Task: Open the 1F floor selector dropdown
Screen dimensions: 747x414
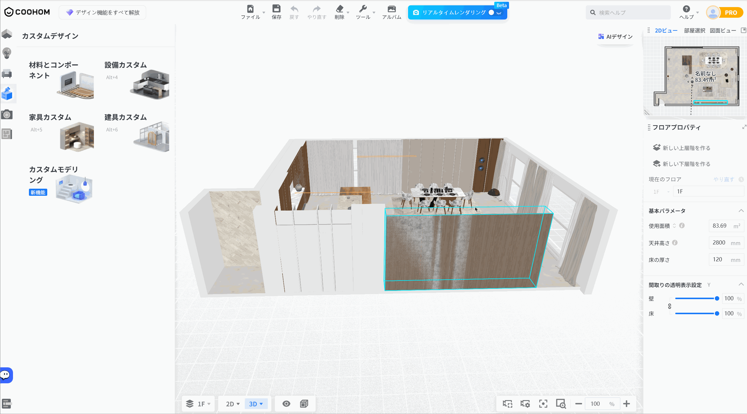Action: coord(198,404)
